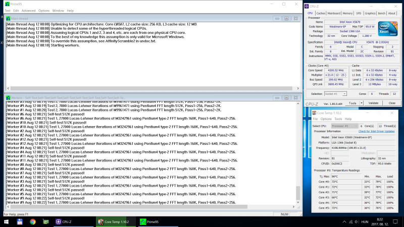This screenshot has height=227, width=404.
Task: Open Prime95 Advanced menu
Action: pyautogui.click(x=28, y=11)
